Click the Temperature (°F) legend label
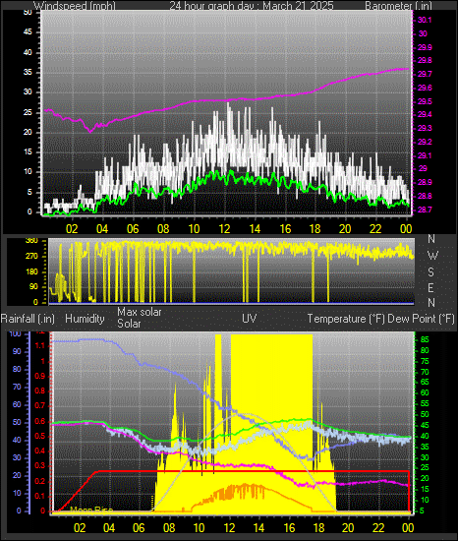Viewport: 458px width, 541px height. (346, 319)
